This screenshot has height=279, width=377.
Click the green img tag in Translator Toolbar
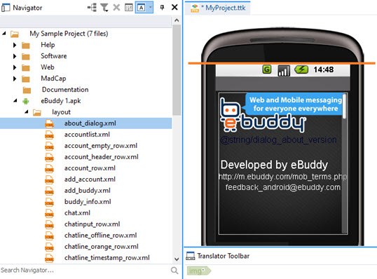(x=199, y=271)
